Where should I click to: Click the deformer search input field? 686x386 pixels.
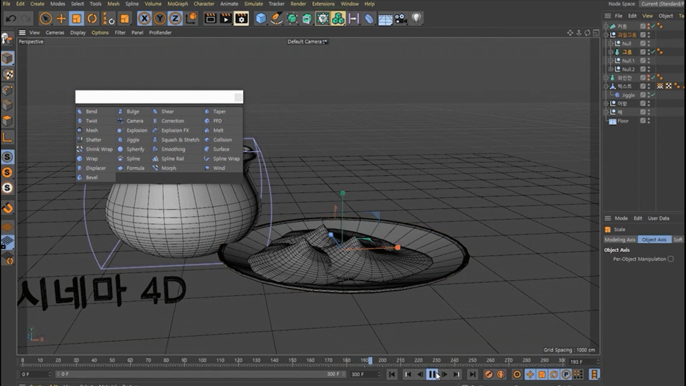click(159, 97)
